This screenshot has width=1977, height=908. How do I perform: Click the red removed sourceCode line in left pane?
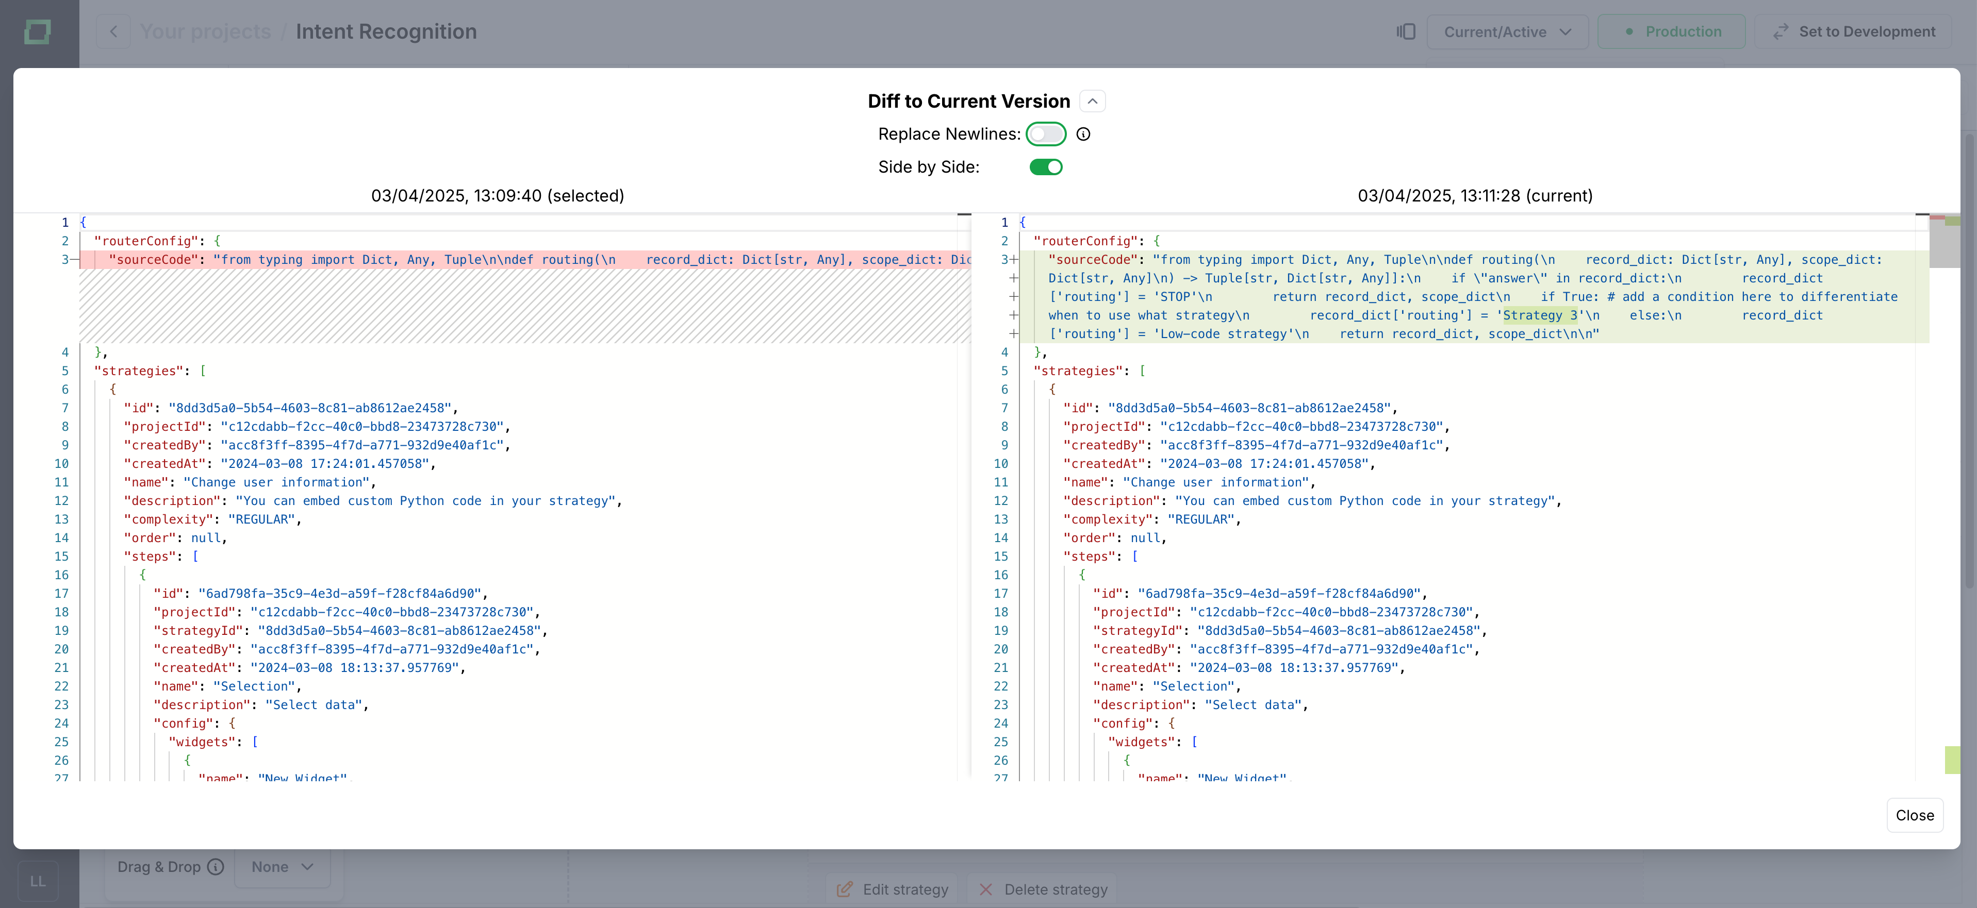tap(526, 260)
